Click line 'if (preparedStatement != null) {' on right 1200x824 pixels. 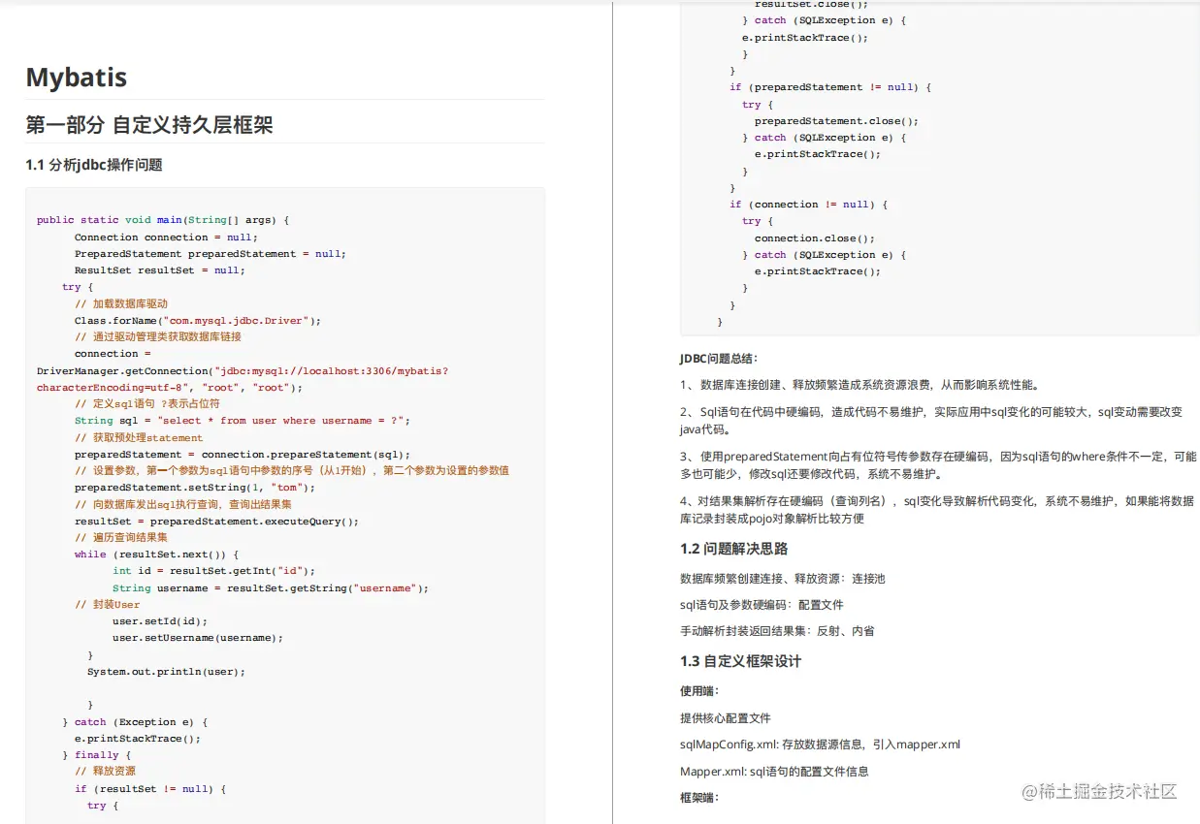pyautogui.click(x=830, y=87)
